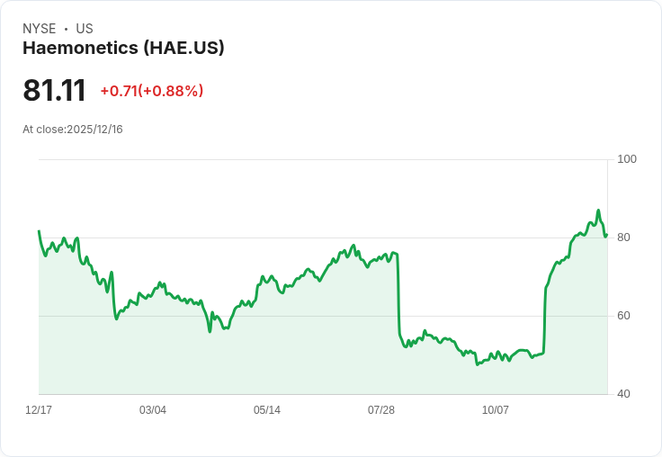Click the steep price drop after 07/28

tap(398, 297)
